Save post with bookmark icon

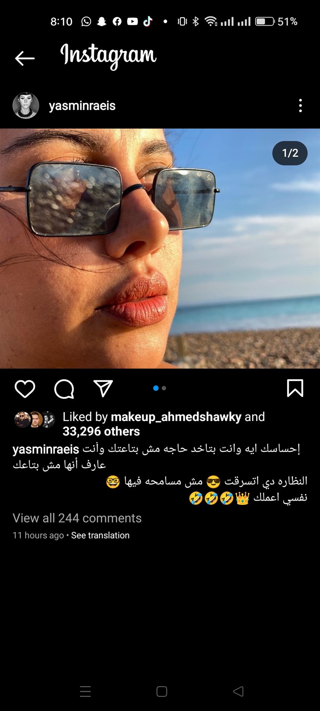click(295, 388)
